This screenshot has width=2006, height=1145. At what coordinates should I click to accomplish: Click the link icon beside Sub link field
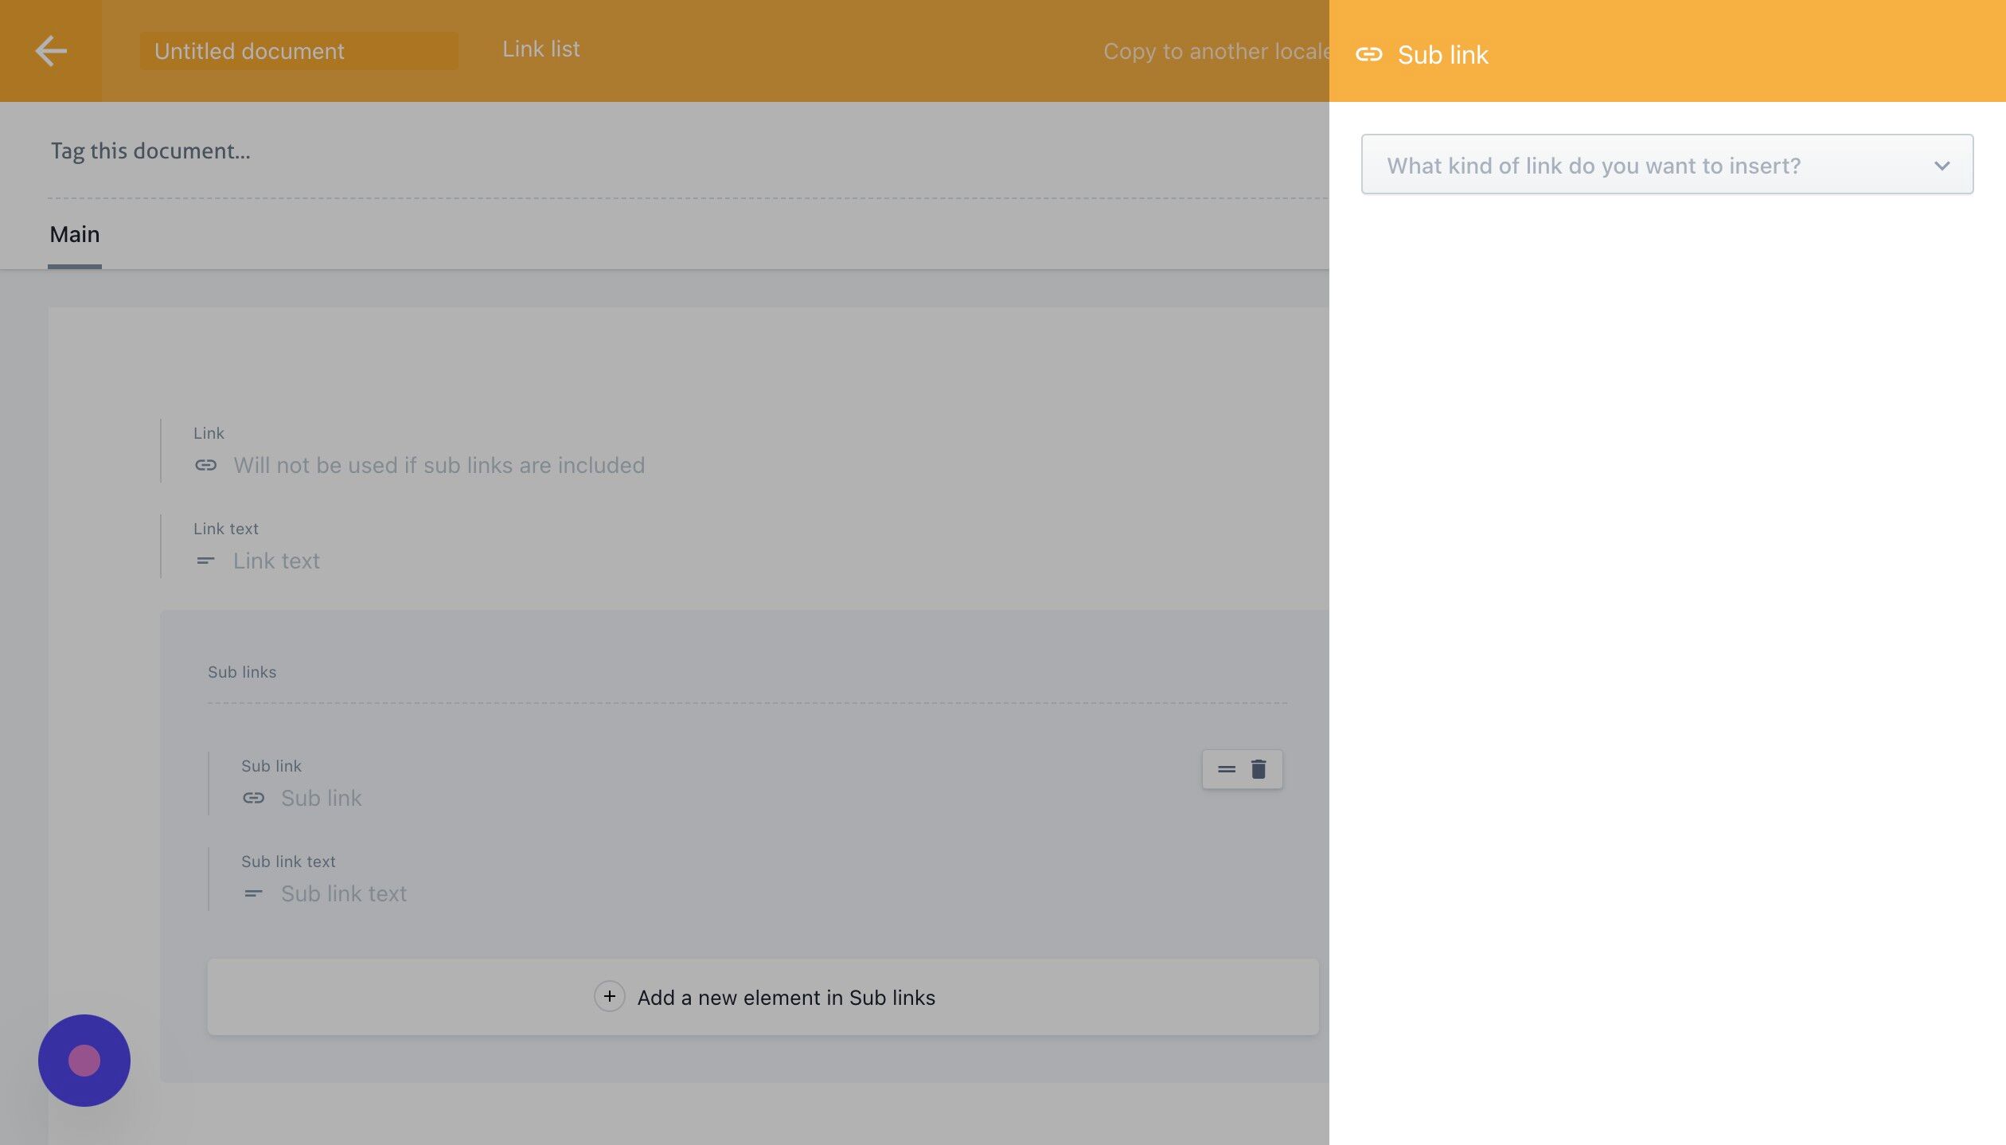(x=253, y=798)
